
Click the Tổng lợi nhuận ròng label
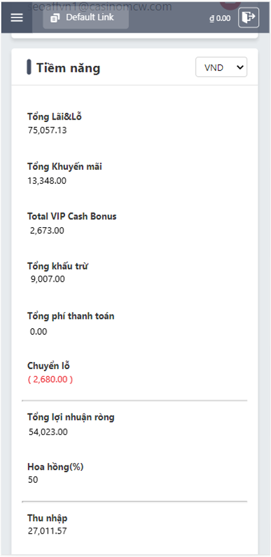(x=71, y=418)
